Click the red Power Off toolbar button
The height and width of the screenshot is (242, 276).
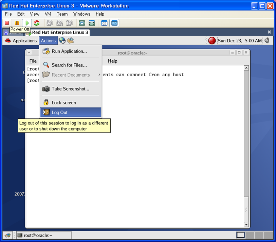[7, 23]
